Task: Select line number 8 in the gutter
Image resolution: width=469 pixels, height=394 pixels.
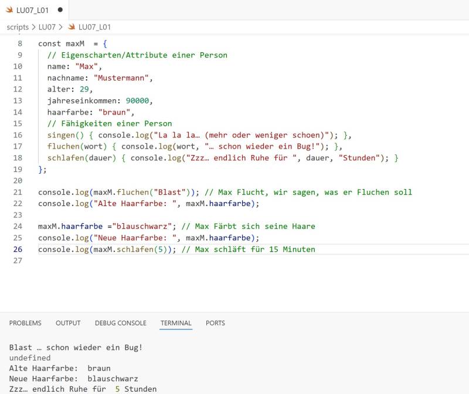Action: pos(20,44)
